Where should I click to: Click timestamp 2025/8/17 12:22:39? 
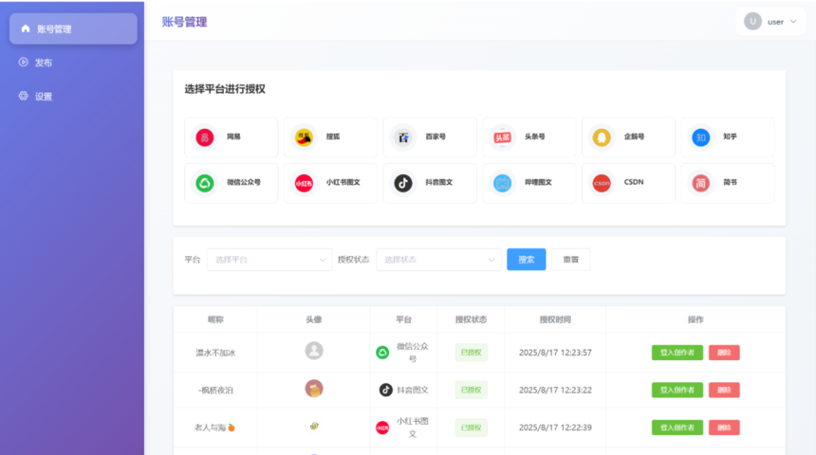point(555,428)
